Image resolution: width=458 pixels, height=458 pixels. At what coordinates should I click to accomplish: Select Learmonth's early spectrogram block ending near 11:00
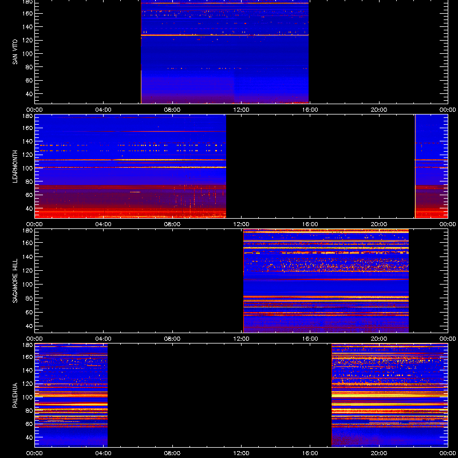(131, 166)
